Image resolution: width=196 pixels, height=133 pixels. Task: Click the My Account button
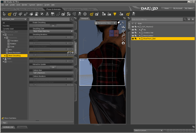coord(178,8)
